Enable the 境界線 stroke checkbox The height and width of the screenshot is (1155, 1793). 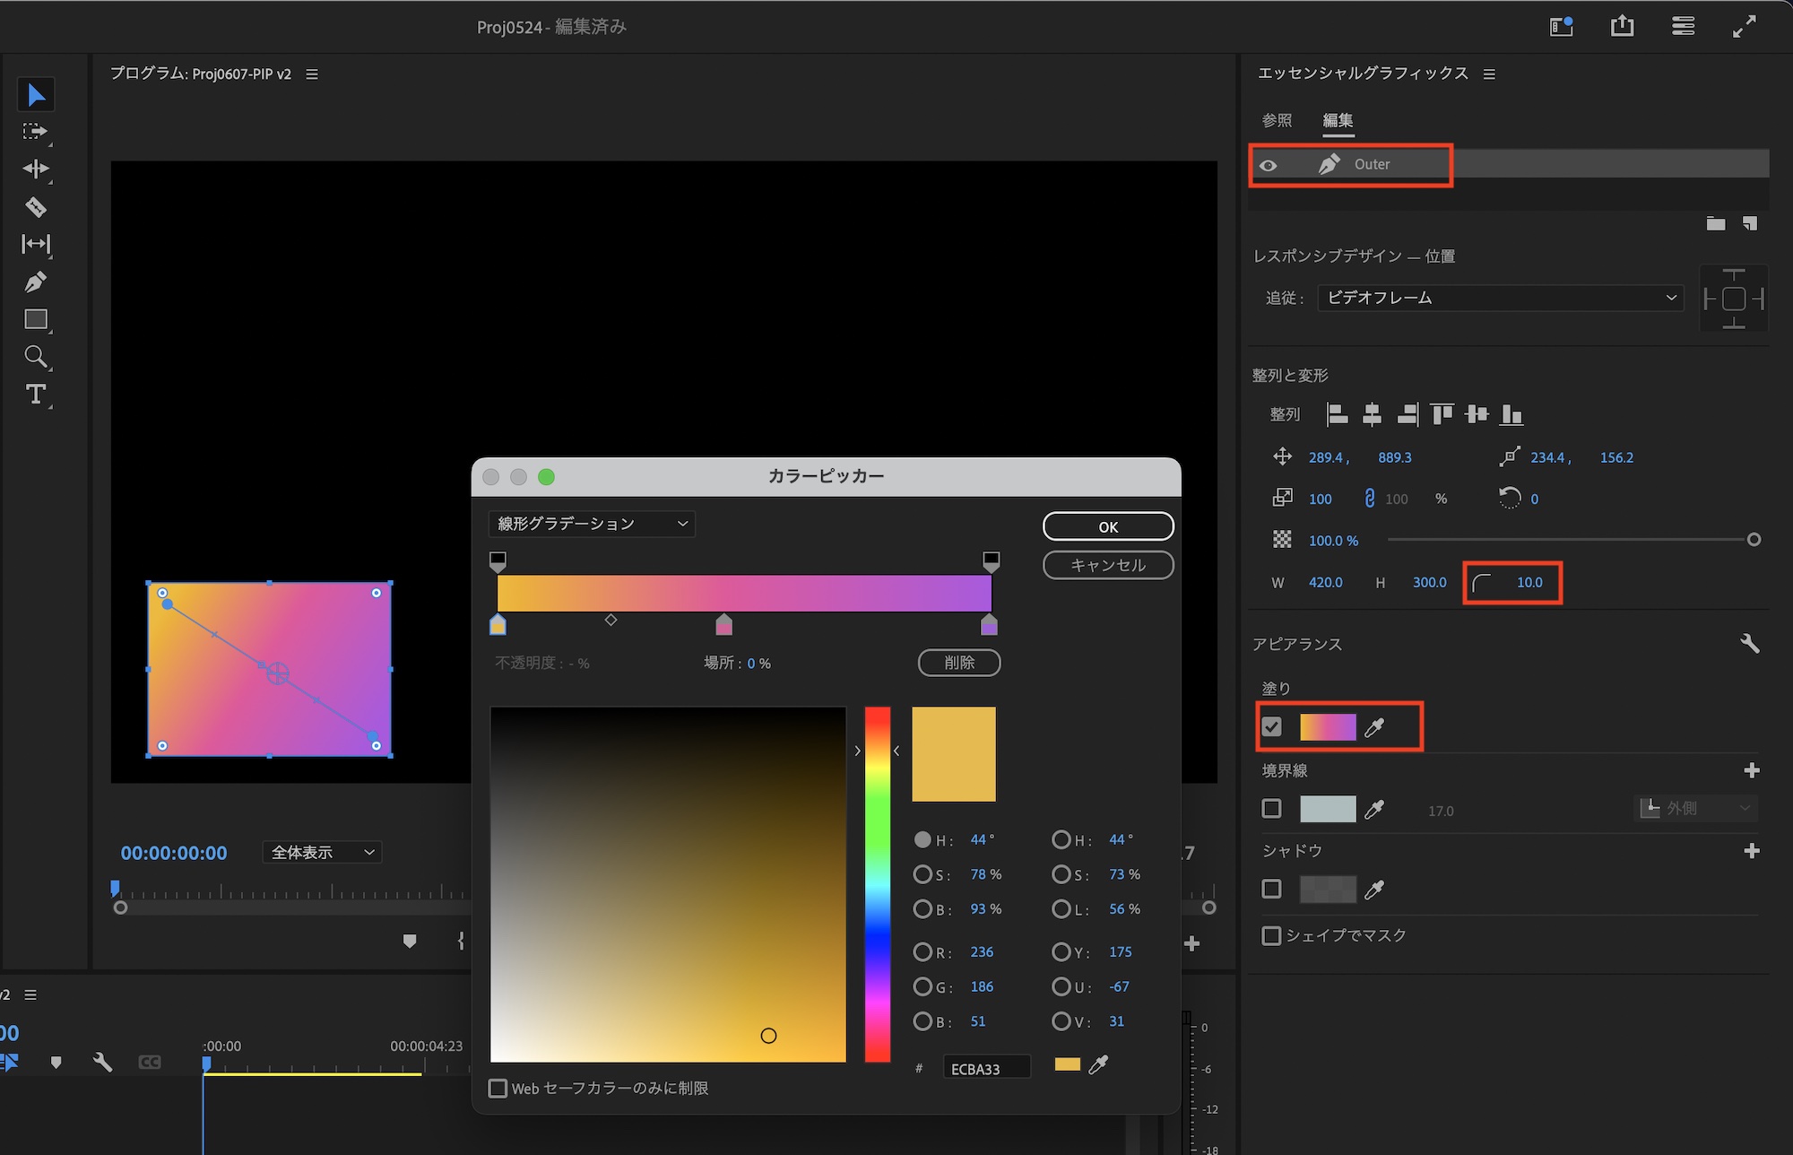[x=1271, y=809]
